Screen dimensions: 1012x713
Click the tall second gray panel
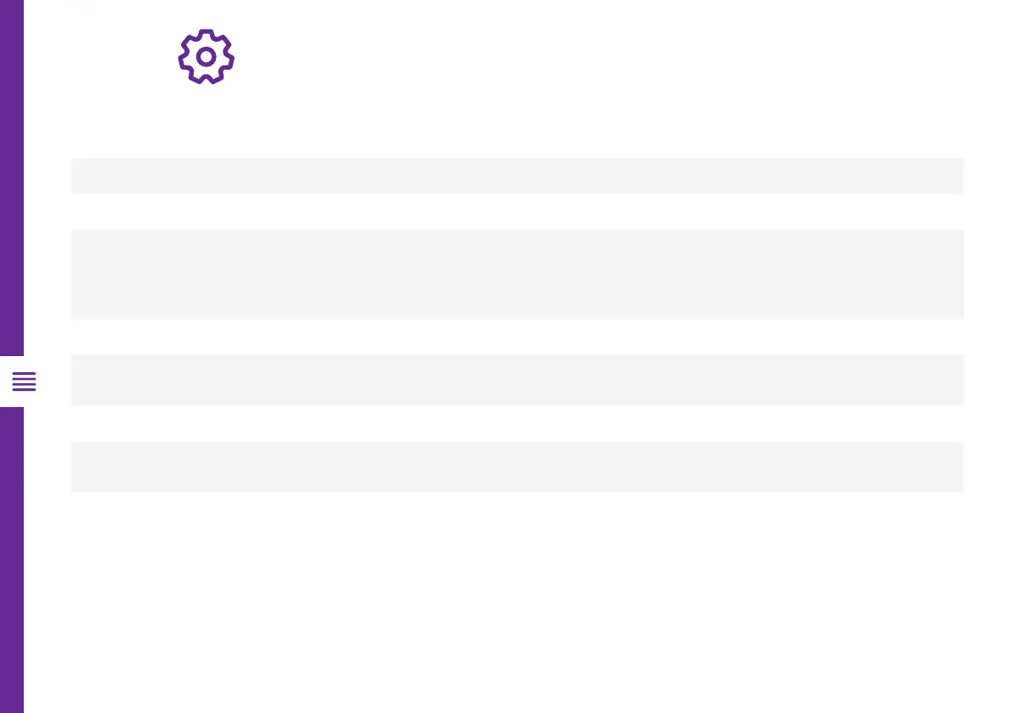[x=517, y=274]
